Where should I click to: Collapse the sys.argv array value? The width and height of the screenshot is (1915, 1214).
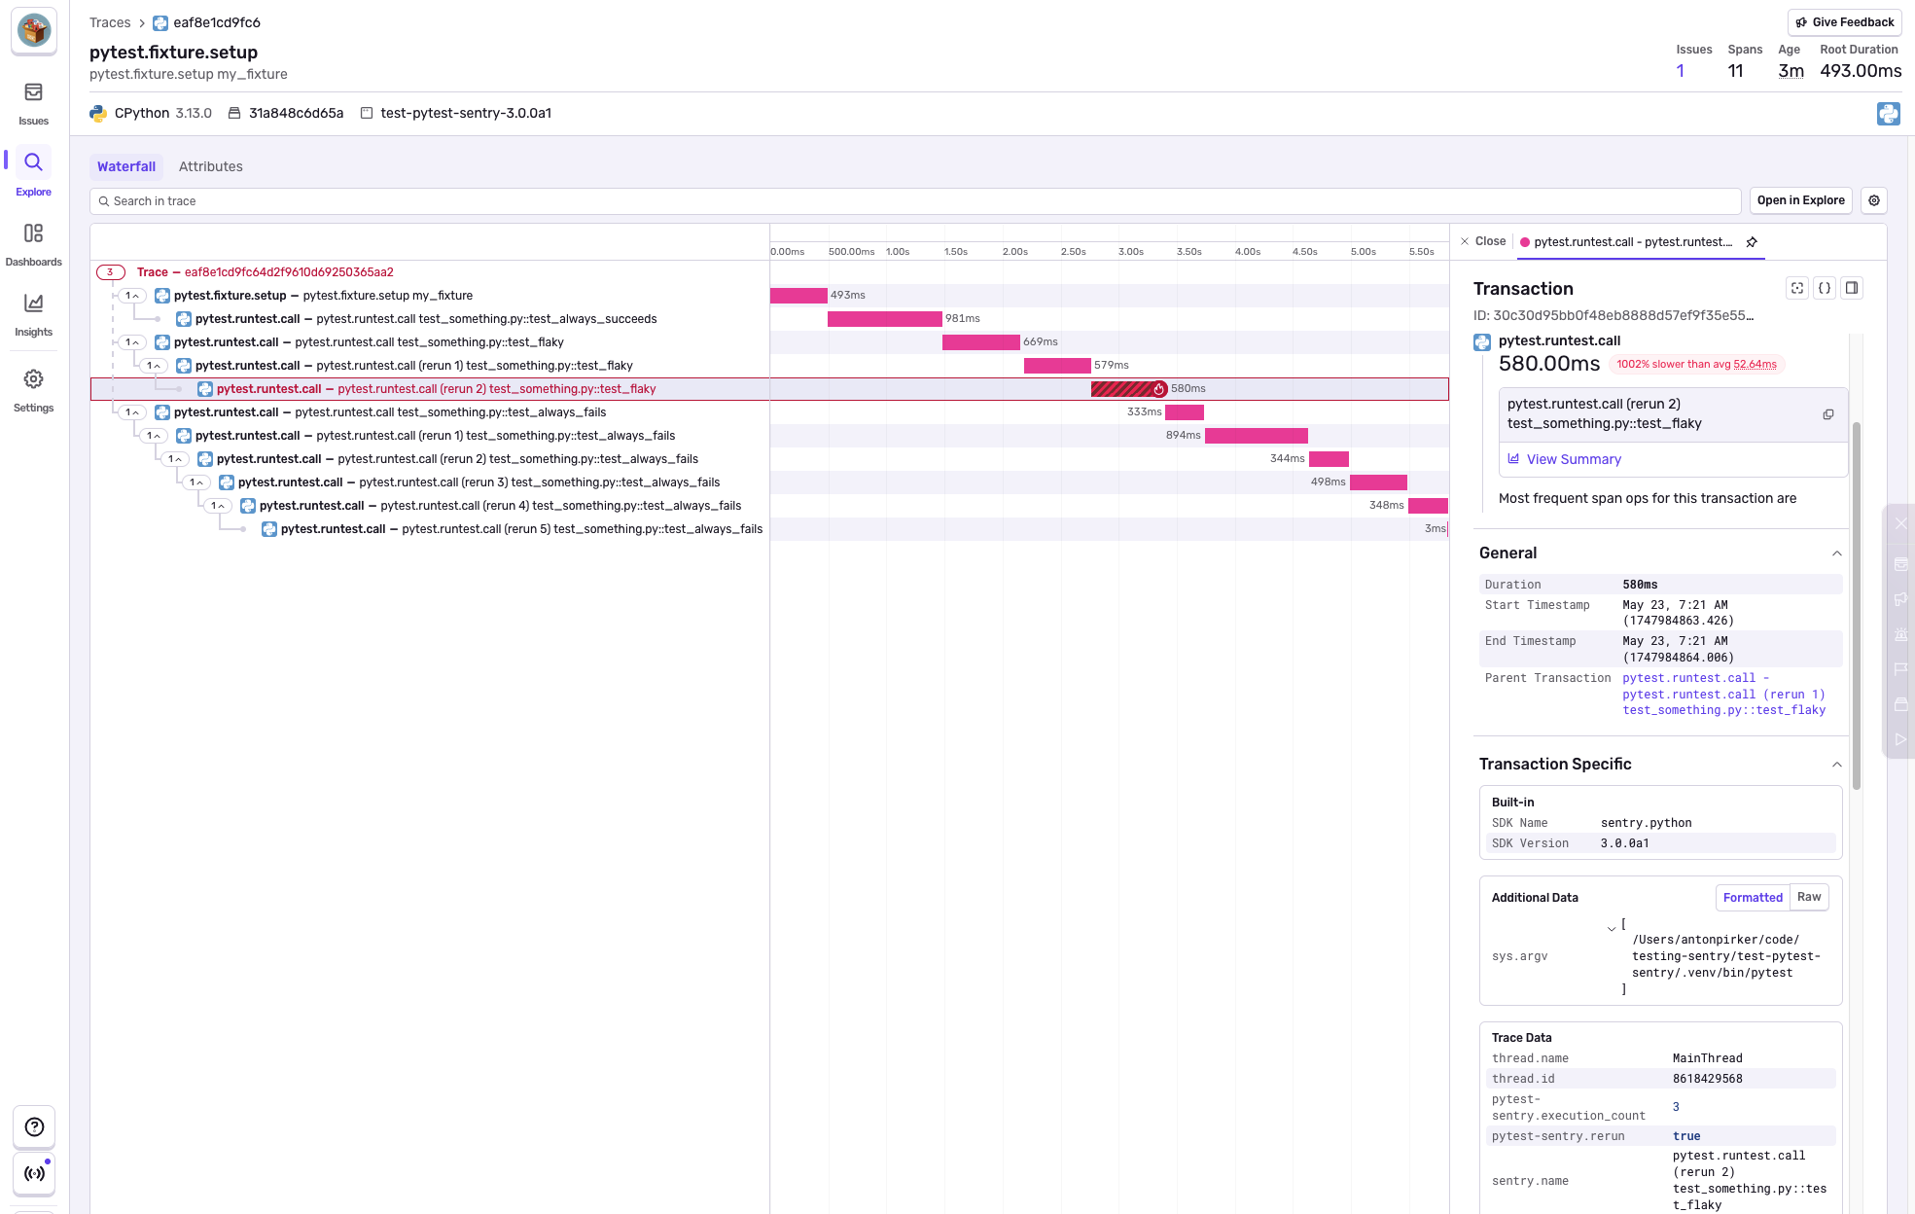pos(1612,929)
